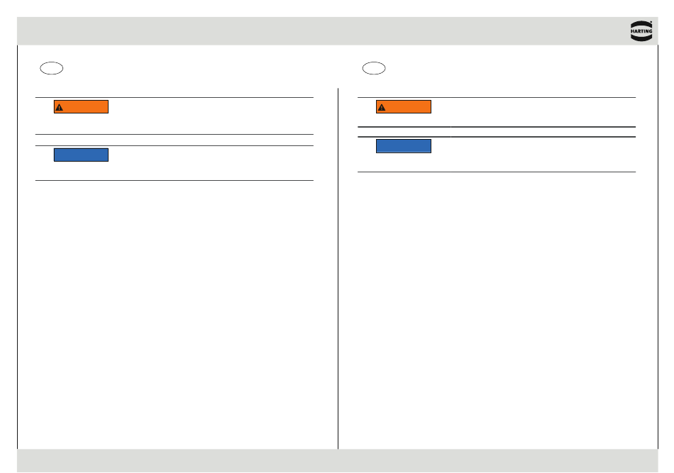Image resolution: width=674 pixels, height=473 pixels.
Task: Click the HARTING logo in the header
Action: coord(641,31)
